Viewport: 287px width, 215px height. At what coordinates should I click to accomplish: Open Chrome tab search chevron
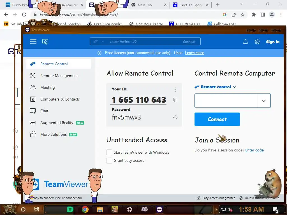pyautogui.click(x=242, y=4)
